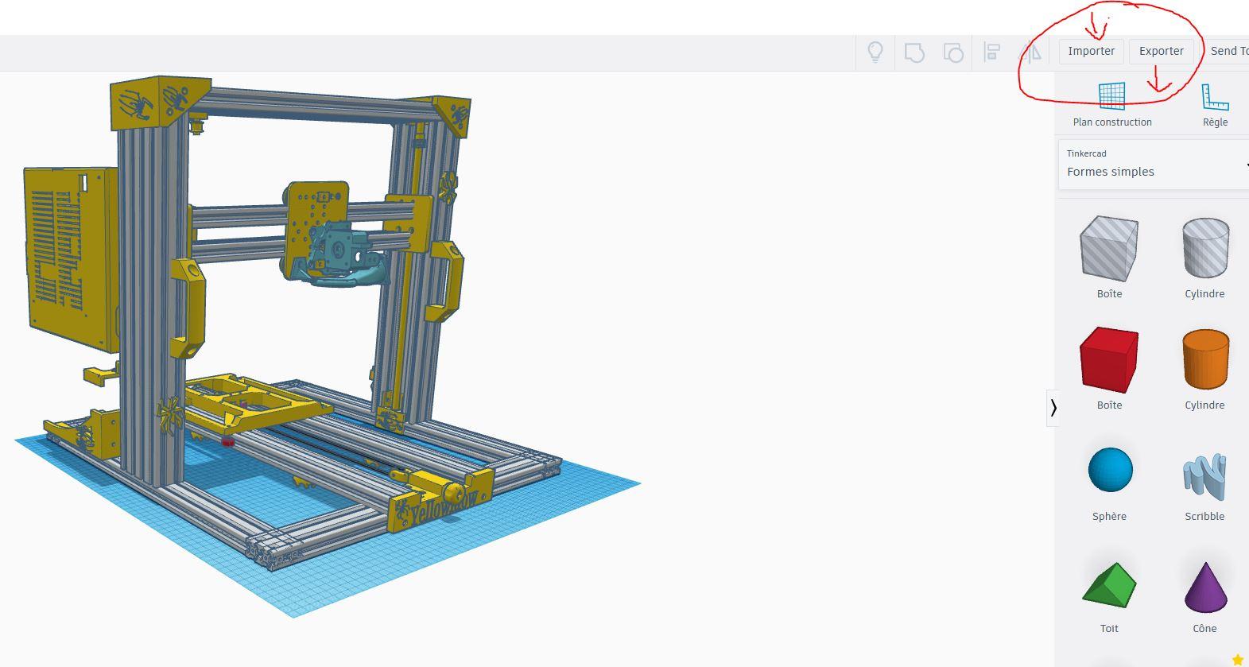Click the Ungroup shapes icon
The image size is (1249, 667).
pyautogui.click(x=953, y=52)
